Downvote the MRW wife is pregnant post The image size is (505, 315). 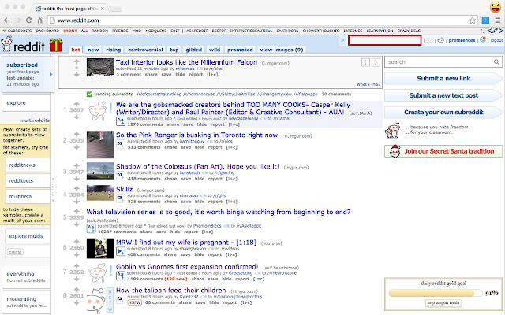pyautogui.click(x=77, y=254)
